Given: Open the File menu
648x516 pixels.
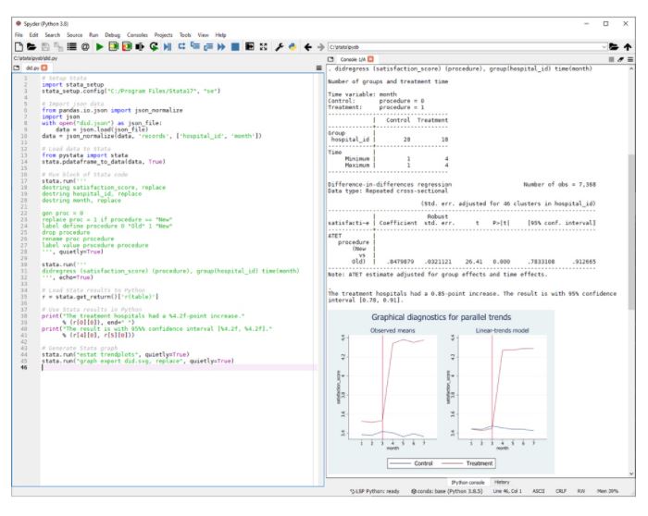Looking at the screenshot, I should coord(19,35).
